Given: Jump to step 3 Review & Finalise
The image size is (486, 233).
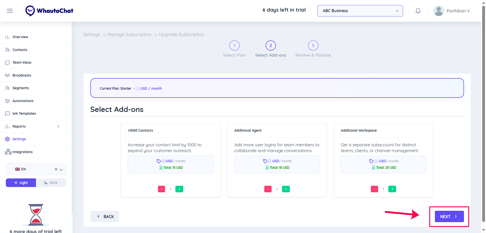Looking at the screenshot, I should tap(313, 46).
